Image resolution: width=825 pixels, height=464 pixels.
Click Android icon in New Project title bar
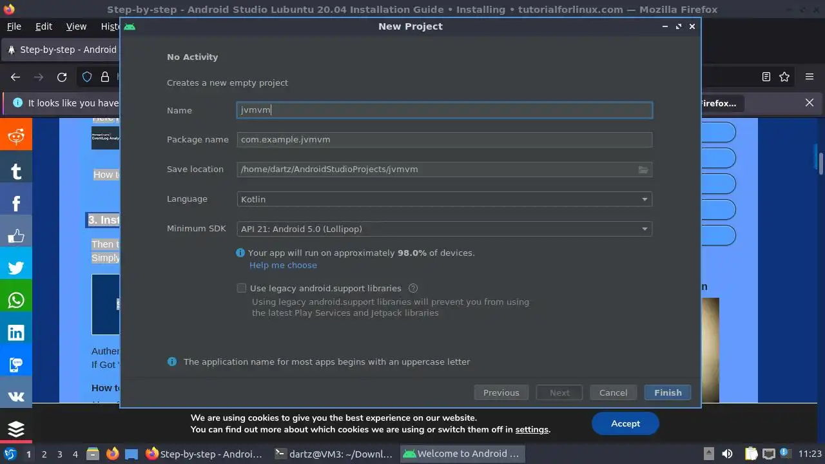[x=130, y=26]
